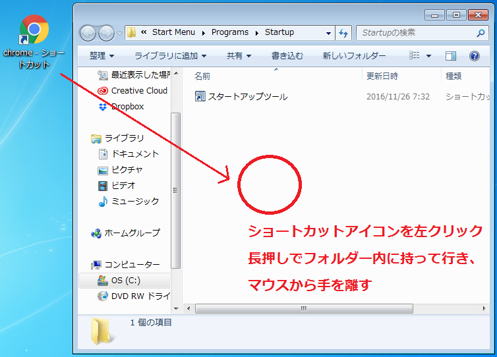Select Dropbox in navigation pane
This screenshot has width=497, height=357.
point(121,107)
